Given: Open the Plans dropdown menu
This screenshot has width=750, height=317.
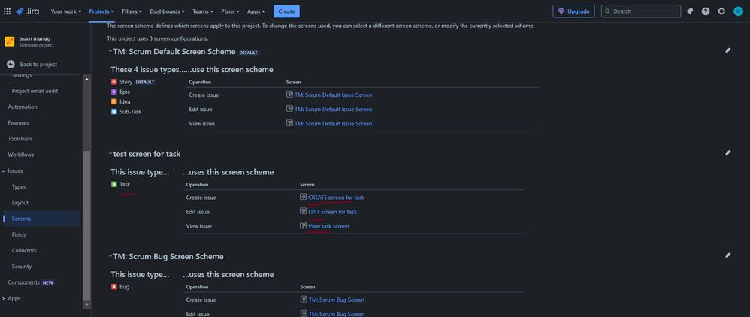Looking at the screenshot, I should [231, 11].
